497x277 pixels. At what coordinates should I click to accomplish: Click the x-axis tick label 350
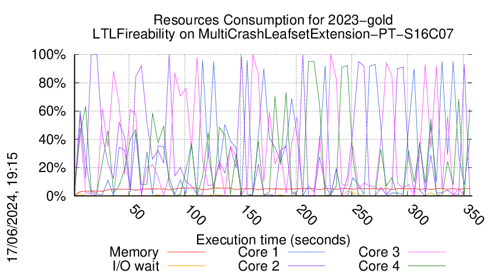click(474, 215)
